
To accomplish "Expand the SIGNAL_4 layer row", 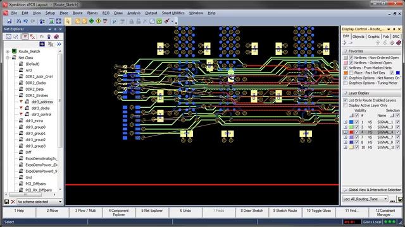I will click(346, 132).
